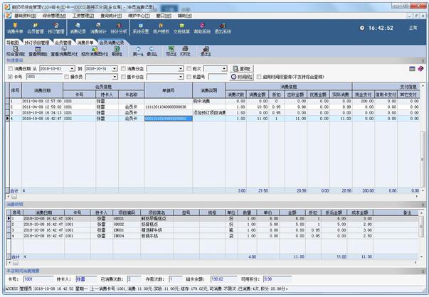Click 修改消费图片 sub-toolbar icon
The width and height of the screenshot is (429, 297).
coord(95,51)
